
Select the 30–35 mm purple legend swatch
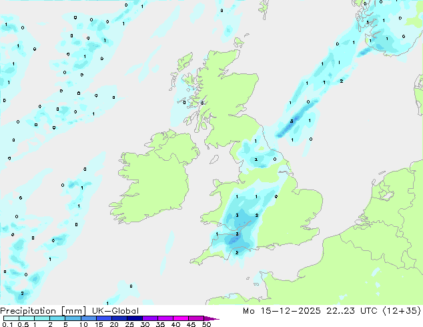coord(150,318)
